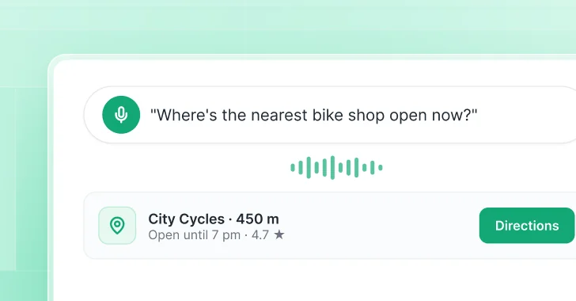
Task: Click the 4.7 rating number
Action: [x=260, y=234]
